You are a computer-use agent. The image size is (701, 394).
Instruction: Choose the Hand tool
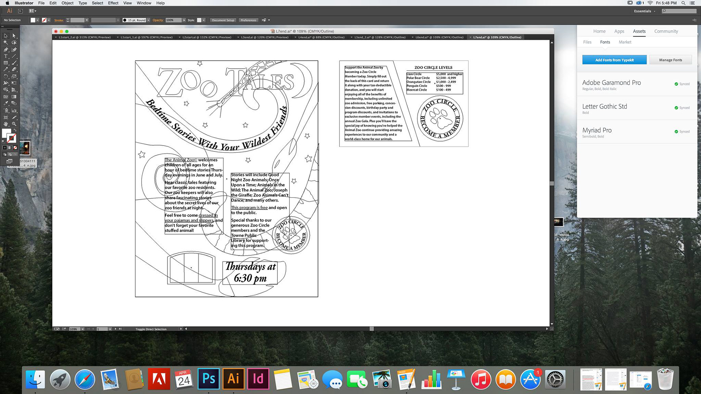click(x=6, y=124)
